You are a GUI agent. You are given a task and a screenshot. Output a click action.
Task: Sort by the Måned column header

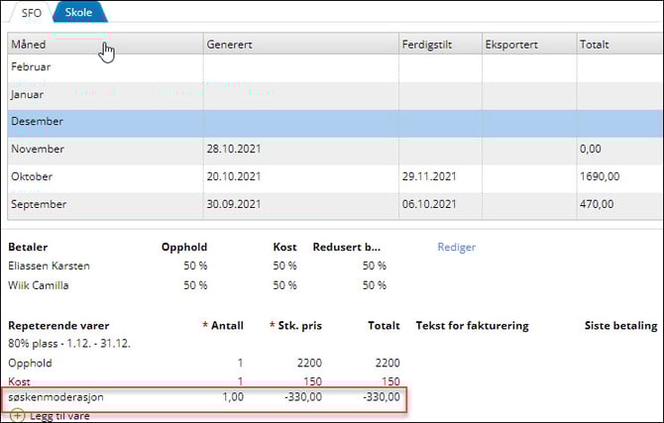click(x=28, y=45)
